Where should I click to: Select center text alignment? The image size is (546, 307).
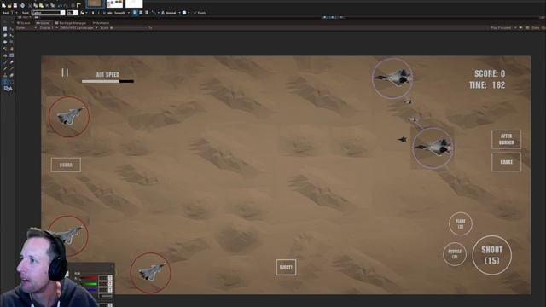coord(141,13)
